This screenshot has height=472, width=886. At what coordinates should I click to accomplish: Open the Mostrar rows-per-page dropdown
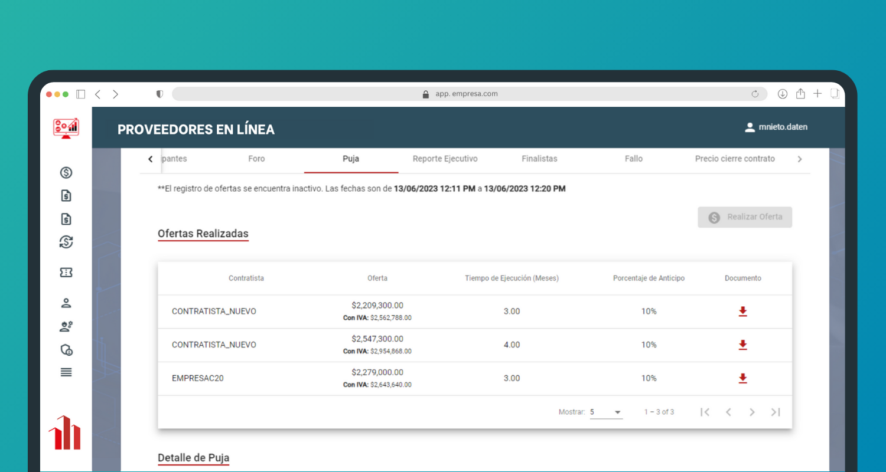[606, 412]
